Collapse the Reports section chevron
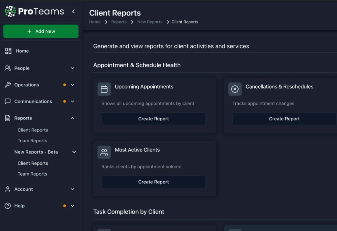The width and height of the screenshot is (337, 231). point(72,118)
